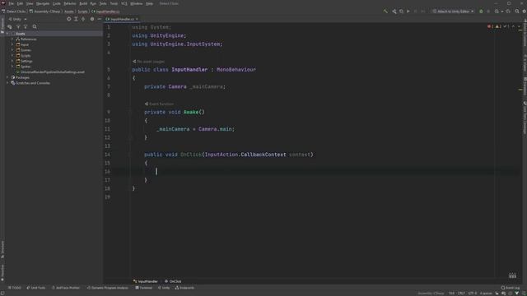527x296 pixels.
Task: Click the Unity refresh icon with dropdown arrow
Action: point(498,12)
